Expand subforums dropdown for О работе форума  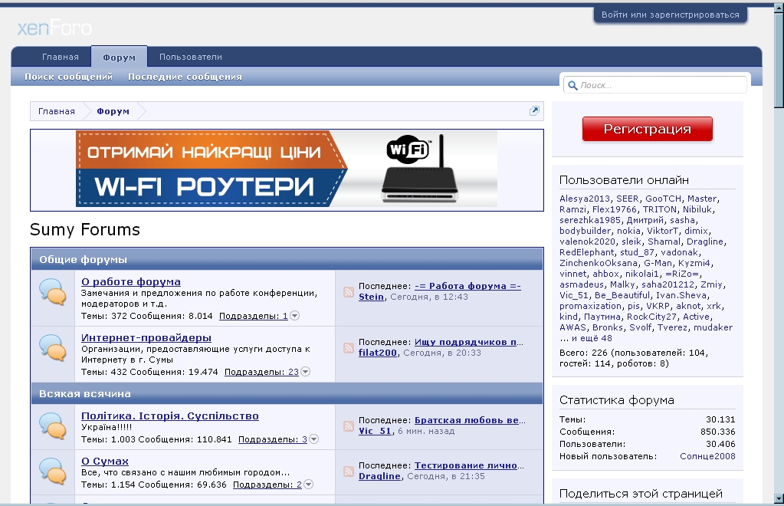point(294,316)
